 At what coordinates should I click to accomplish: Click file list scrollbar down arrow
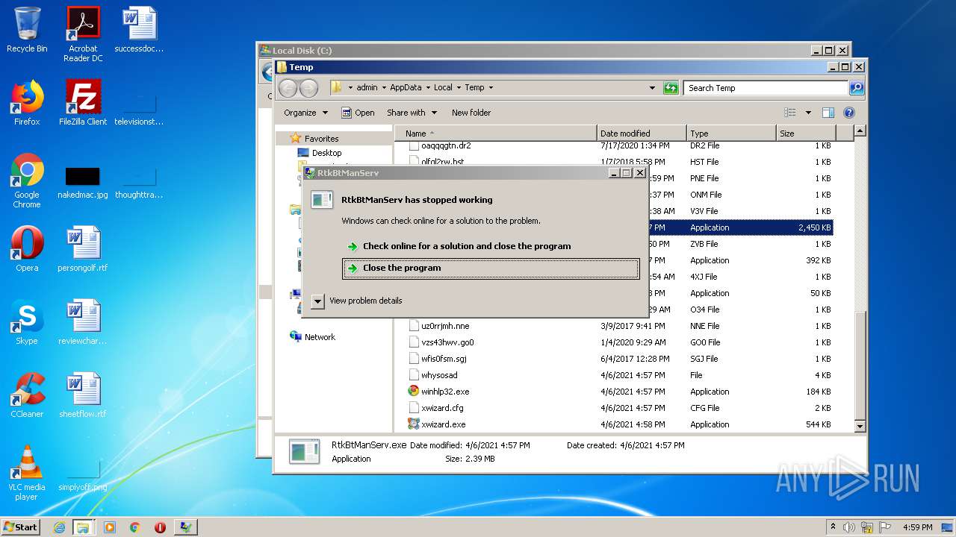(860, 426)
